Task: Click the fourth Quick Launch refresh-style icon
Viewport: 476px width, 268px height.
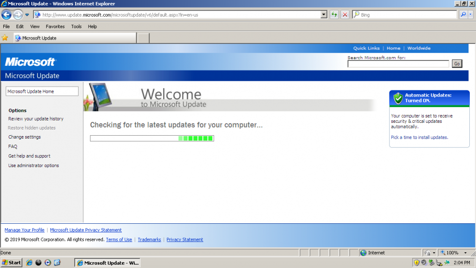Action: coord(57,263)
